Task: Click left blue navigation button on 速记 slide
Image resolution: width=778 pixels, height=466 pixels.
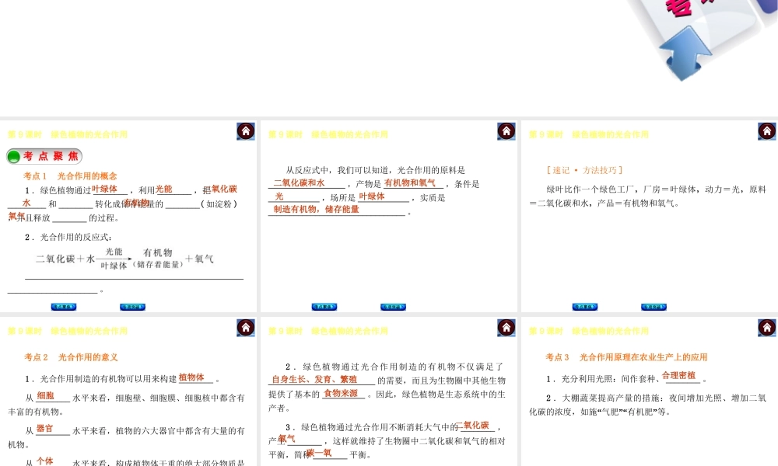Action: click(x=584, y=307)
